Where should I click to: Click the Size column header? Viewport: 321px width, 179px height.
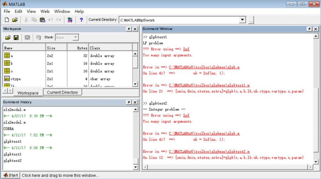56,48
